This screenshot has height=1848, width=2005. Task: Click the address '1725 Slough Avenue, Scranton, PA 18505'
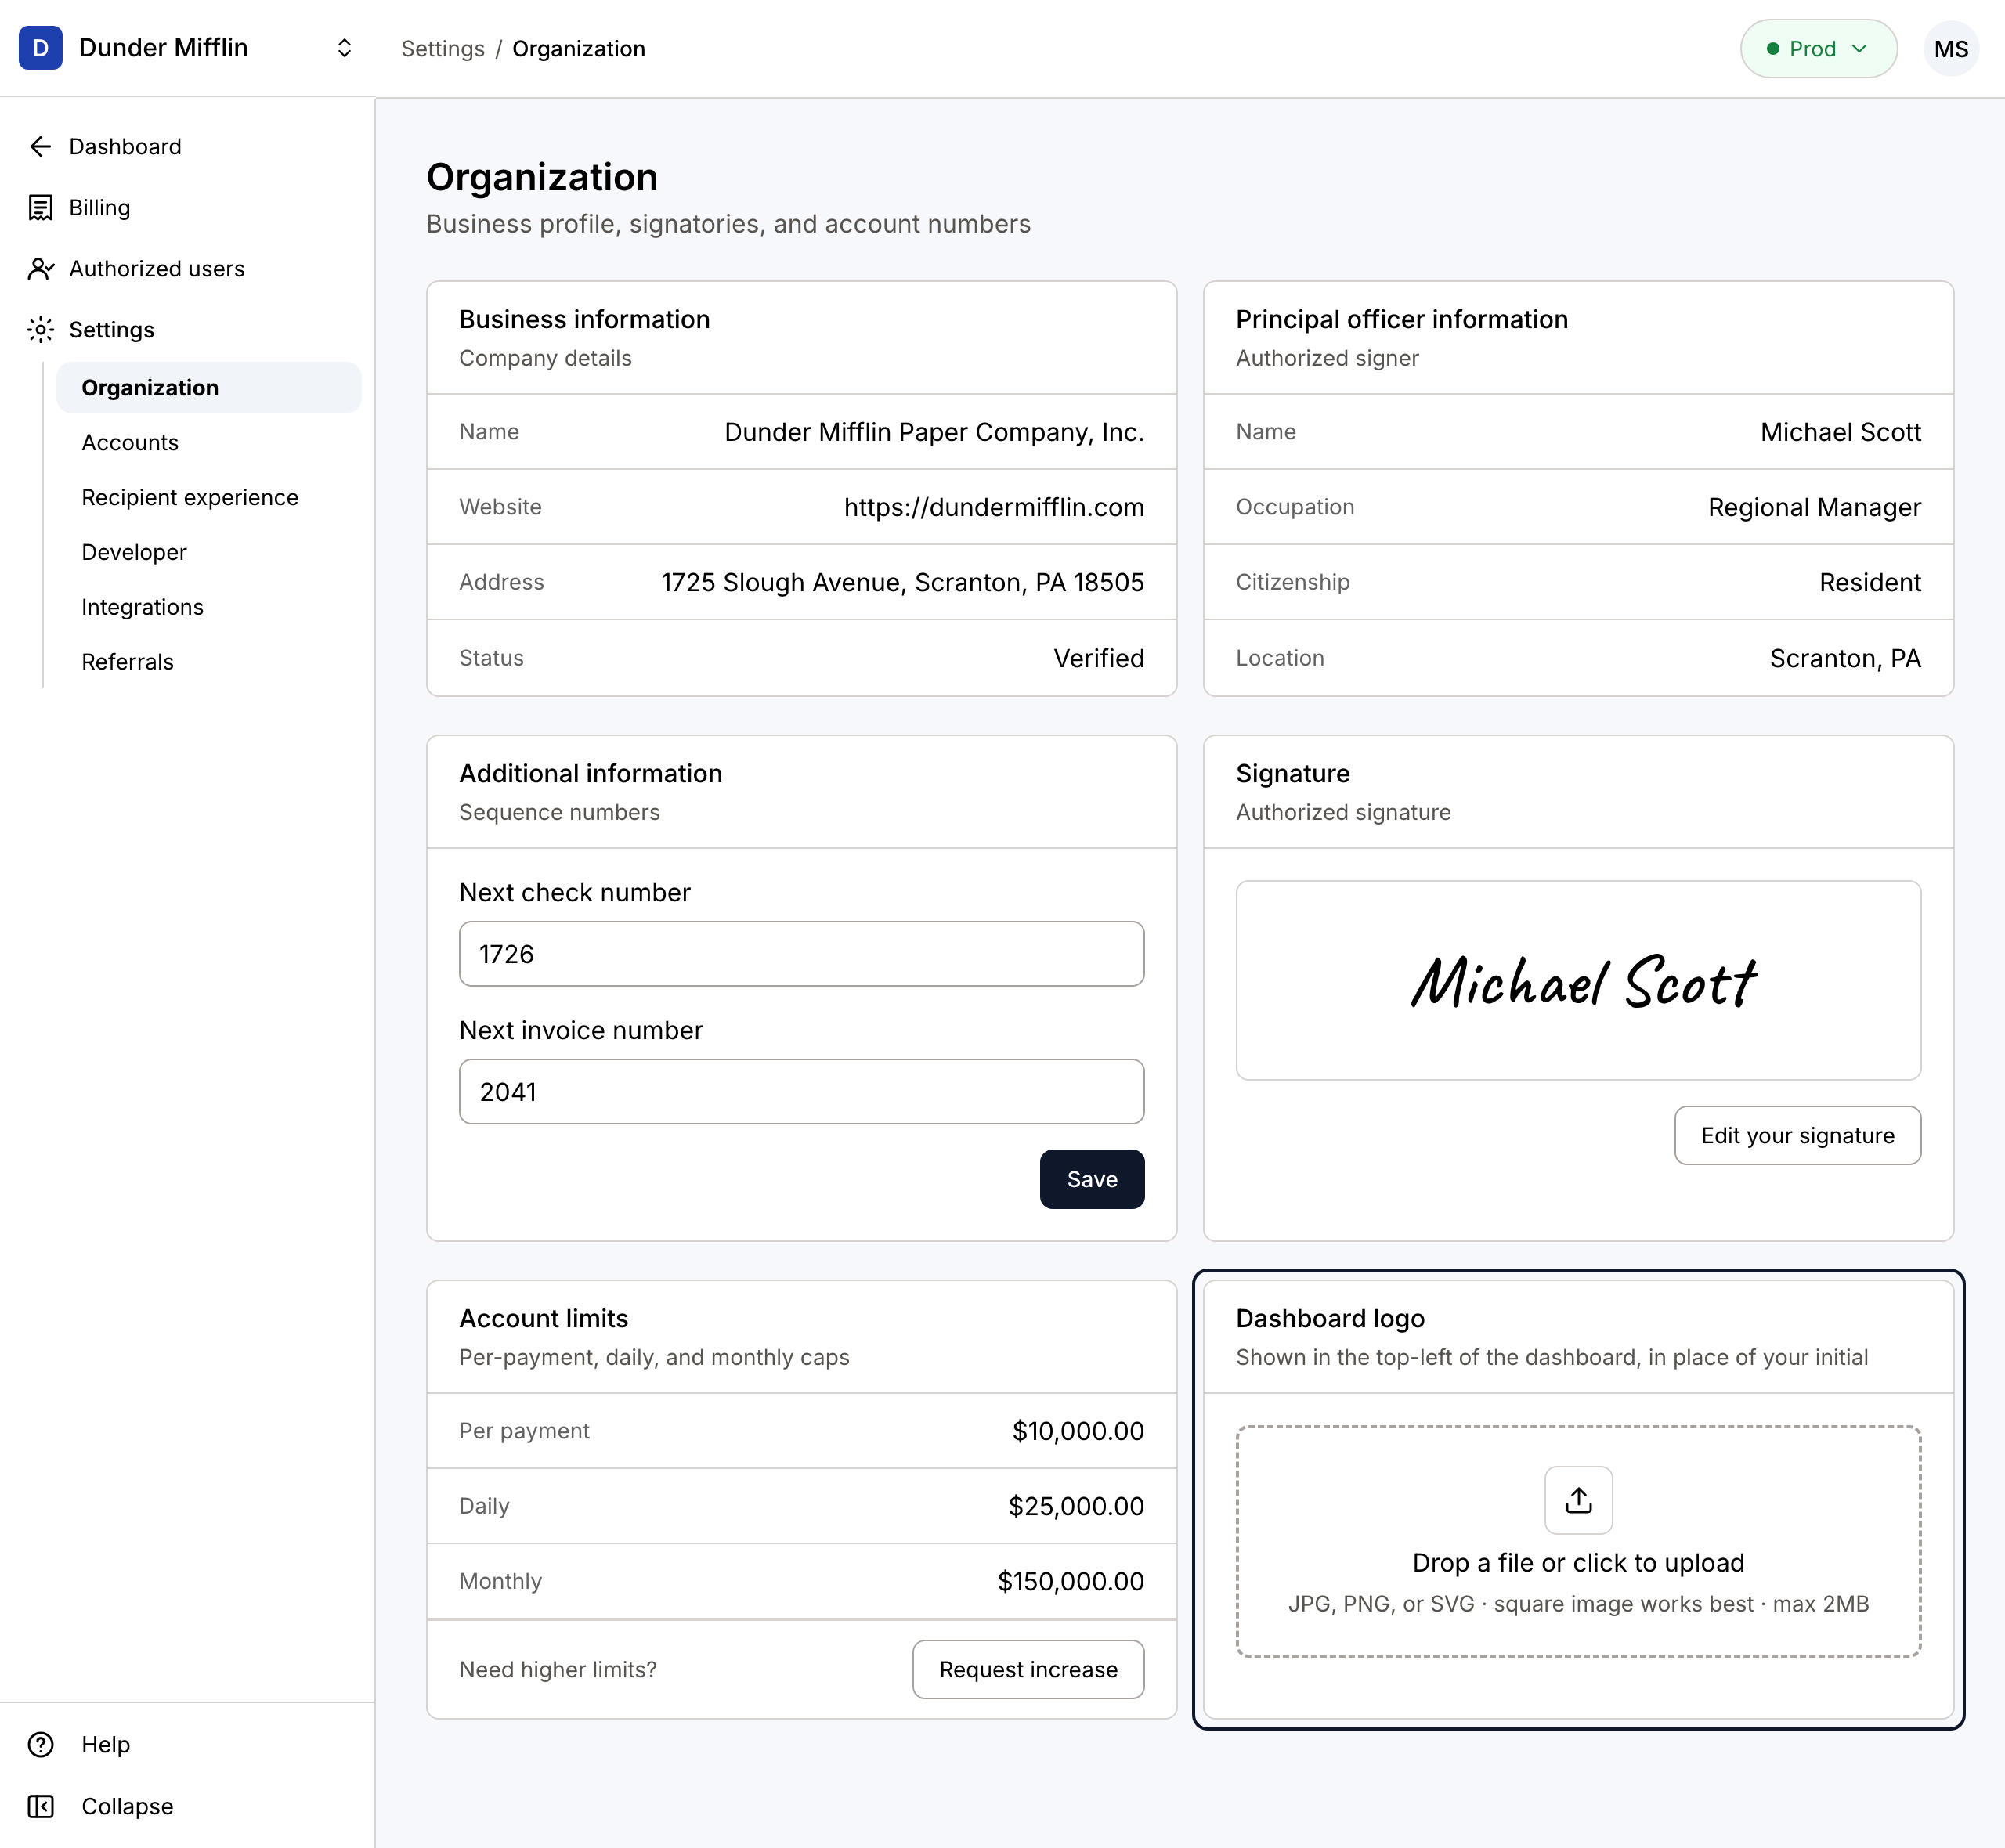click(902, 582)
